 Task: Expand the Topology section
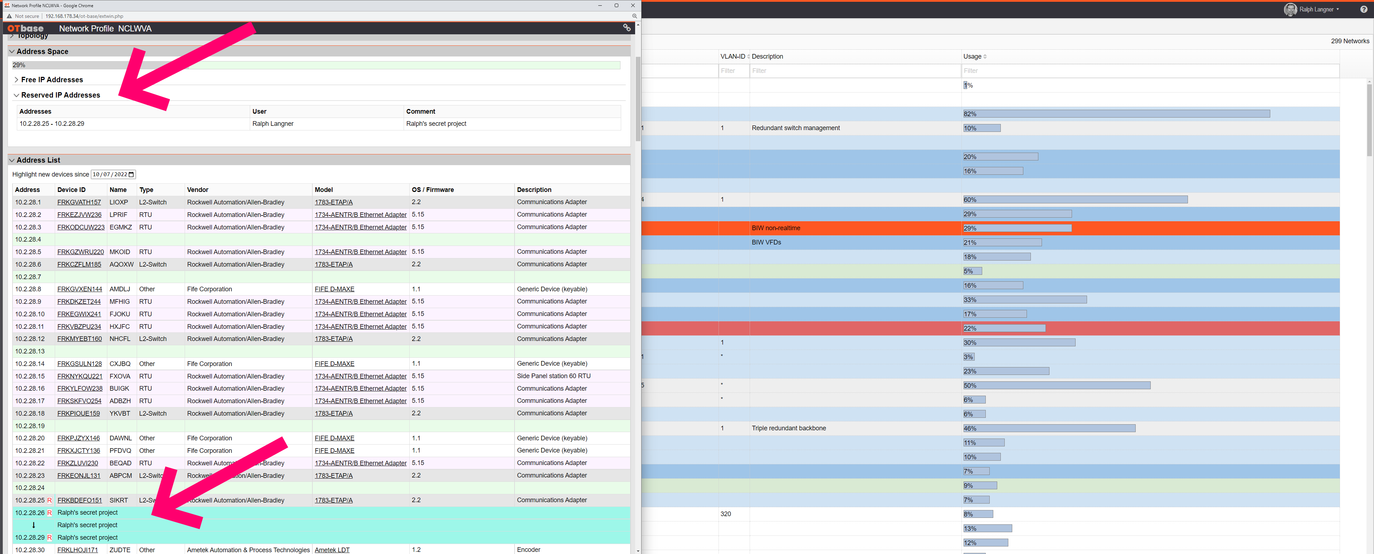[x=12, y=36]
